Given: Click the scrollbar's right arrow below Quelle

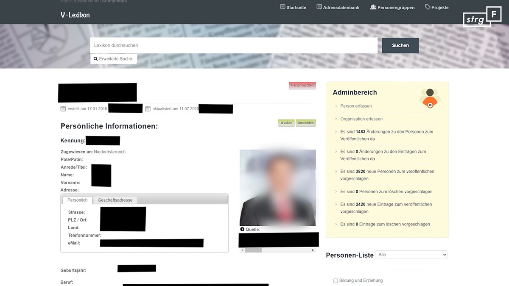Looking at the screenshot, I should (313, 250).
